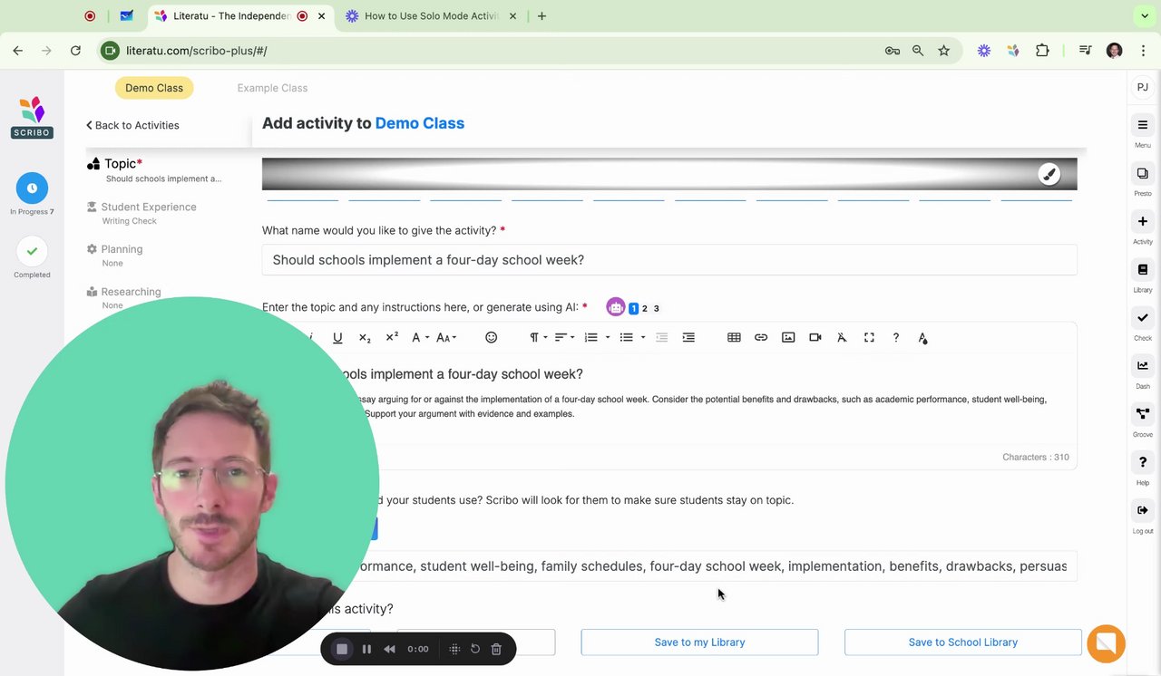Viewport: 1161px width, 676px height.
Task: Open the text alignment dropdown
Action: click(x=564, y=337)
